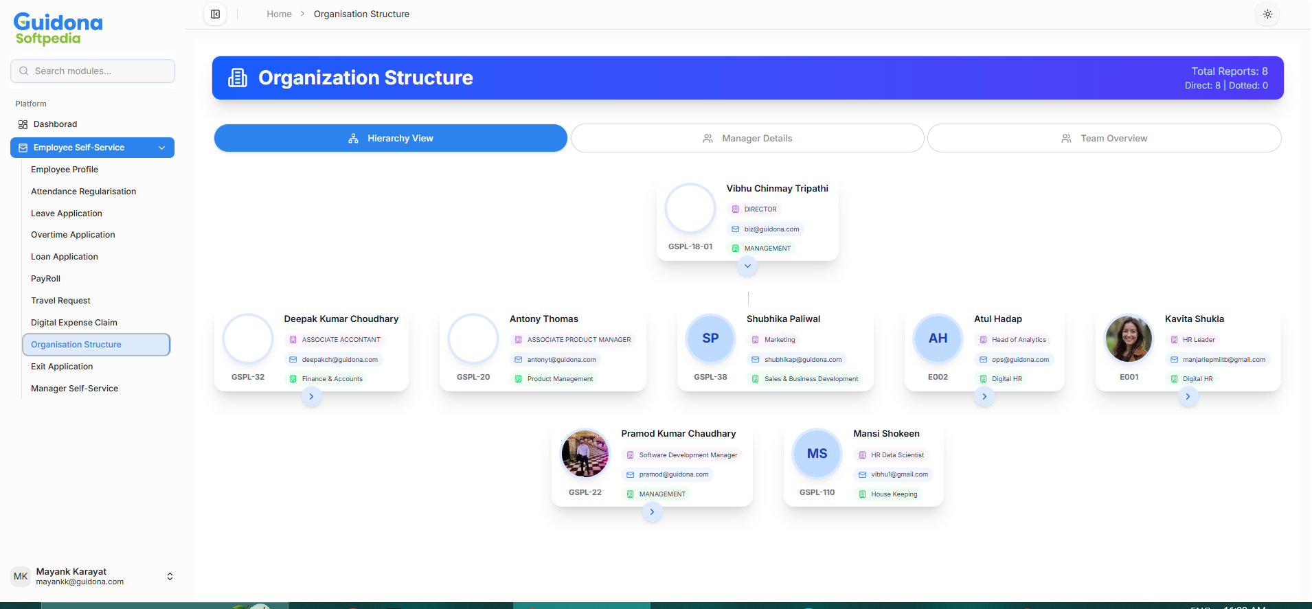The height and width of the screenshot is (609, 1312).
Task: Go to PayRoll
Action: click(x=45, y=279)
